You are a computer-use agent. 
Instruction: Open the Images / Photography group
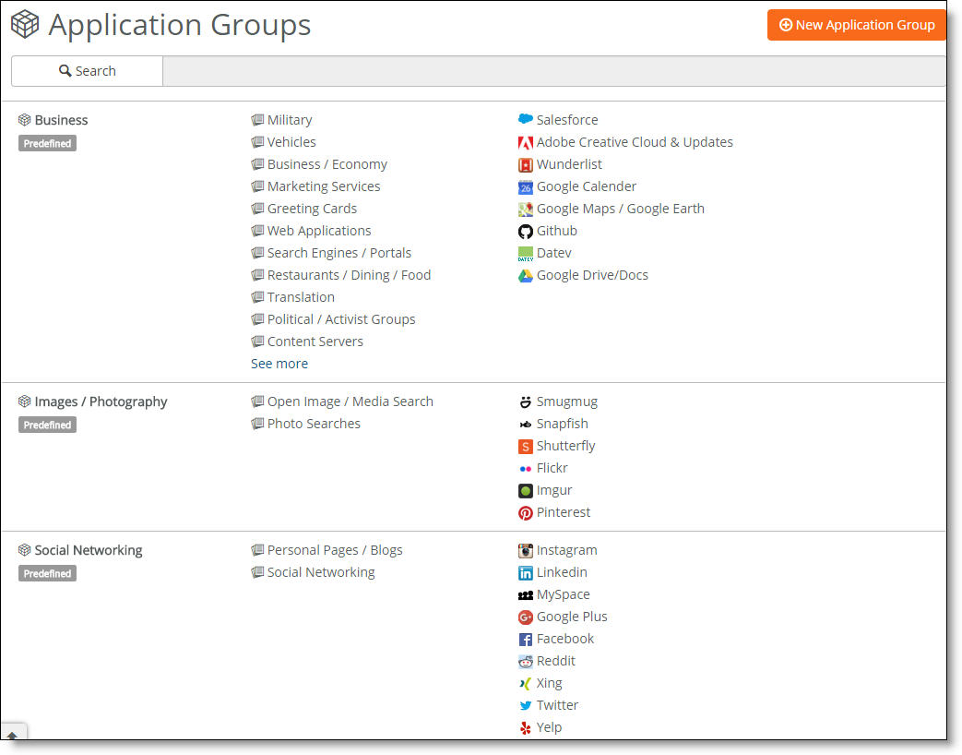[x=101, y=401]
